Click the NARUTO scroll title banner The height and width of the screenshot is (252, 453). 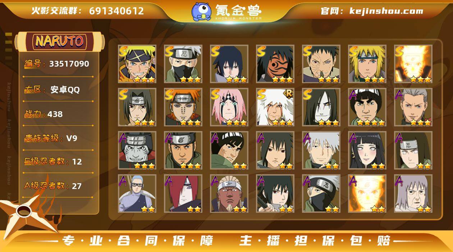[x=59, y=41]
